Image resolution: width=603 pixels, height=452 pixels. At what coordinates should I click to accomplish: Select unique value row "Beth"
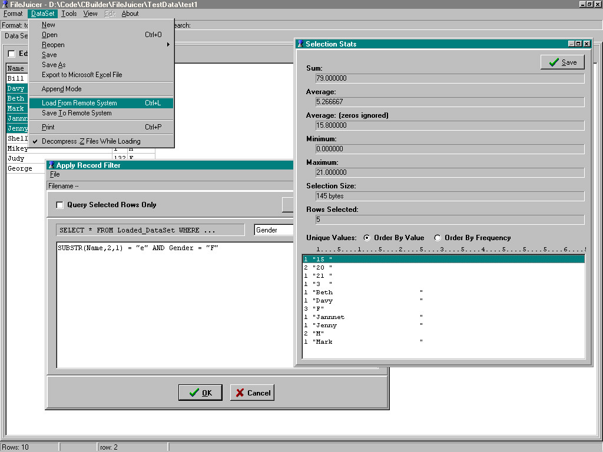(x=444, y=292)
